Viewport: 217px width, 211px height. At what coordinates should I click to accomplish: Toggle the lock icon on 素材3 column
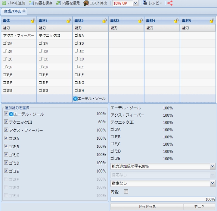point(140,21)
